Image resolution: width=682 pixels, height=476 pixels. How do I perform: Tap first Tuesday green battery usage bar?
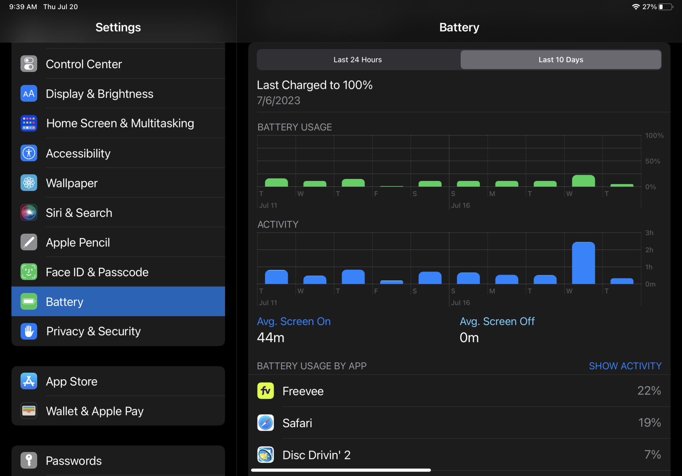tap(276, 183)
